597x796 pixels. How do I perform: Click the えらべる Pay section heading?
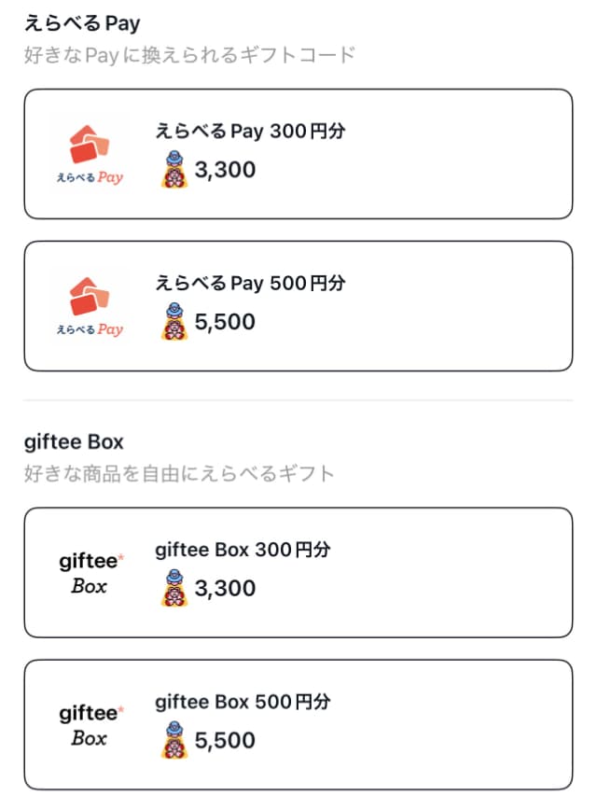(82, 23)
